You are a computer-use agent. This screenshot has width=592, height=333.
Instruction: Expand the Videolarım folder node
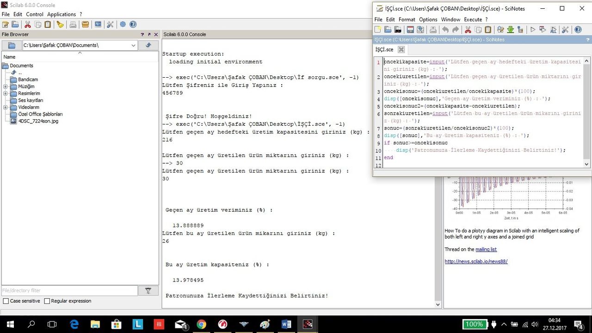click(6, 107)
